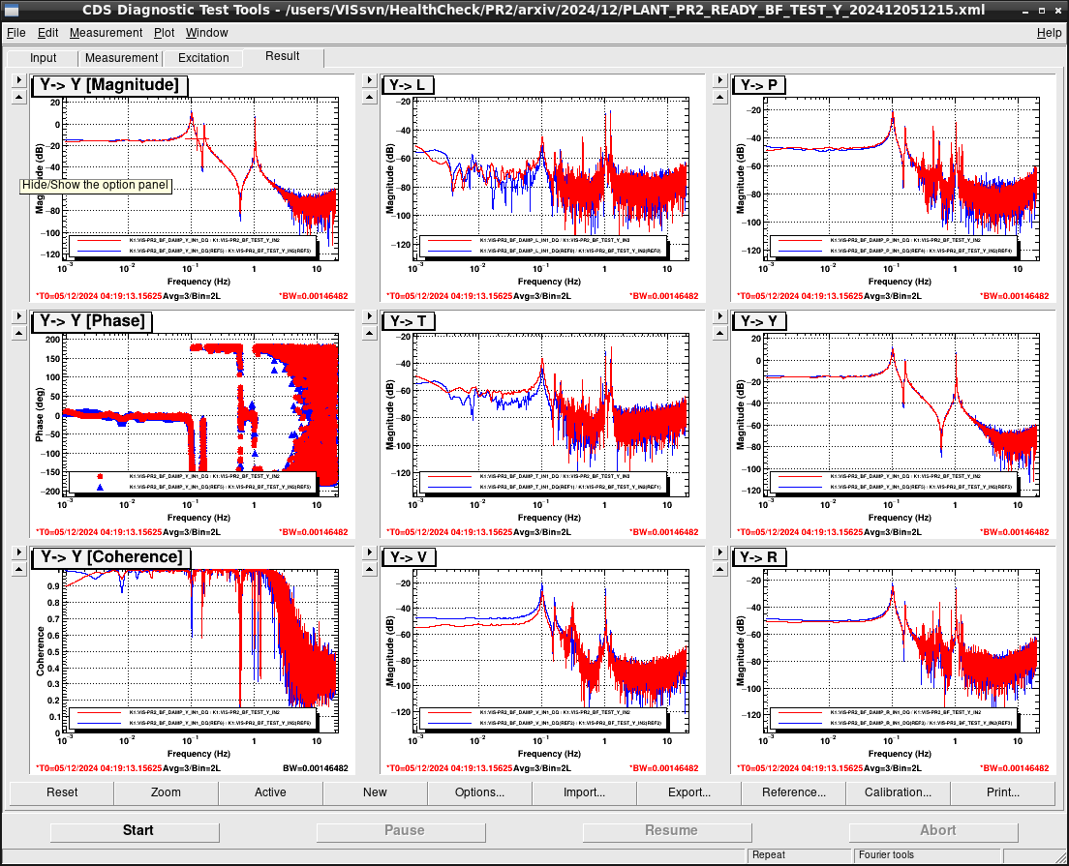The image size is (1069, 866).
Task: Click up-arrow icon beside Y->T plot
Action: pos(370,333)
